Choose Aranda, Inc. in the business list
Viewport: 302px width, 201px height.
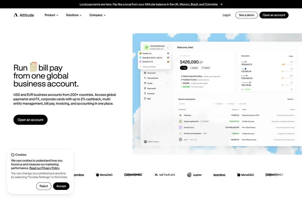(154, 53)
